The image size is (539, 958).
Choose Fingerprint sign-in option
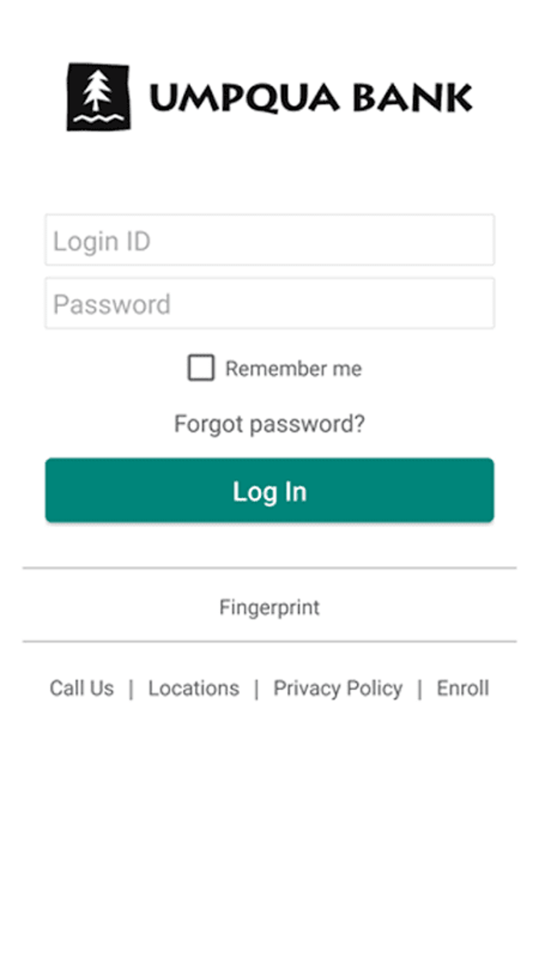(269, 607)
